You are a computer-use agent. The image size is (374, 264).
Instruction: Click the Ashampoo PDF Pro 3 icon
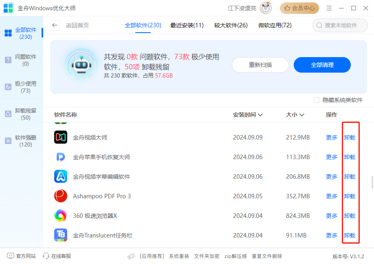click(x=61, y=196)
